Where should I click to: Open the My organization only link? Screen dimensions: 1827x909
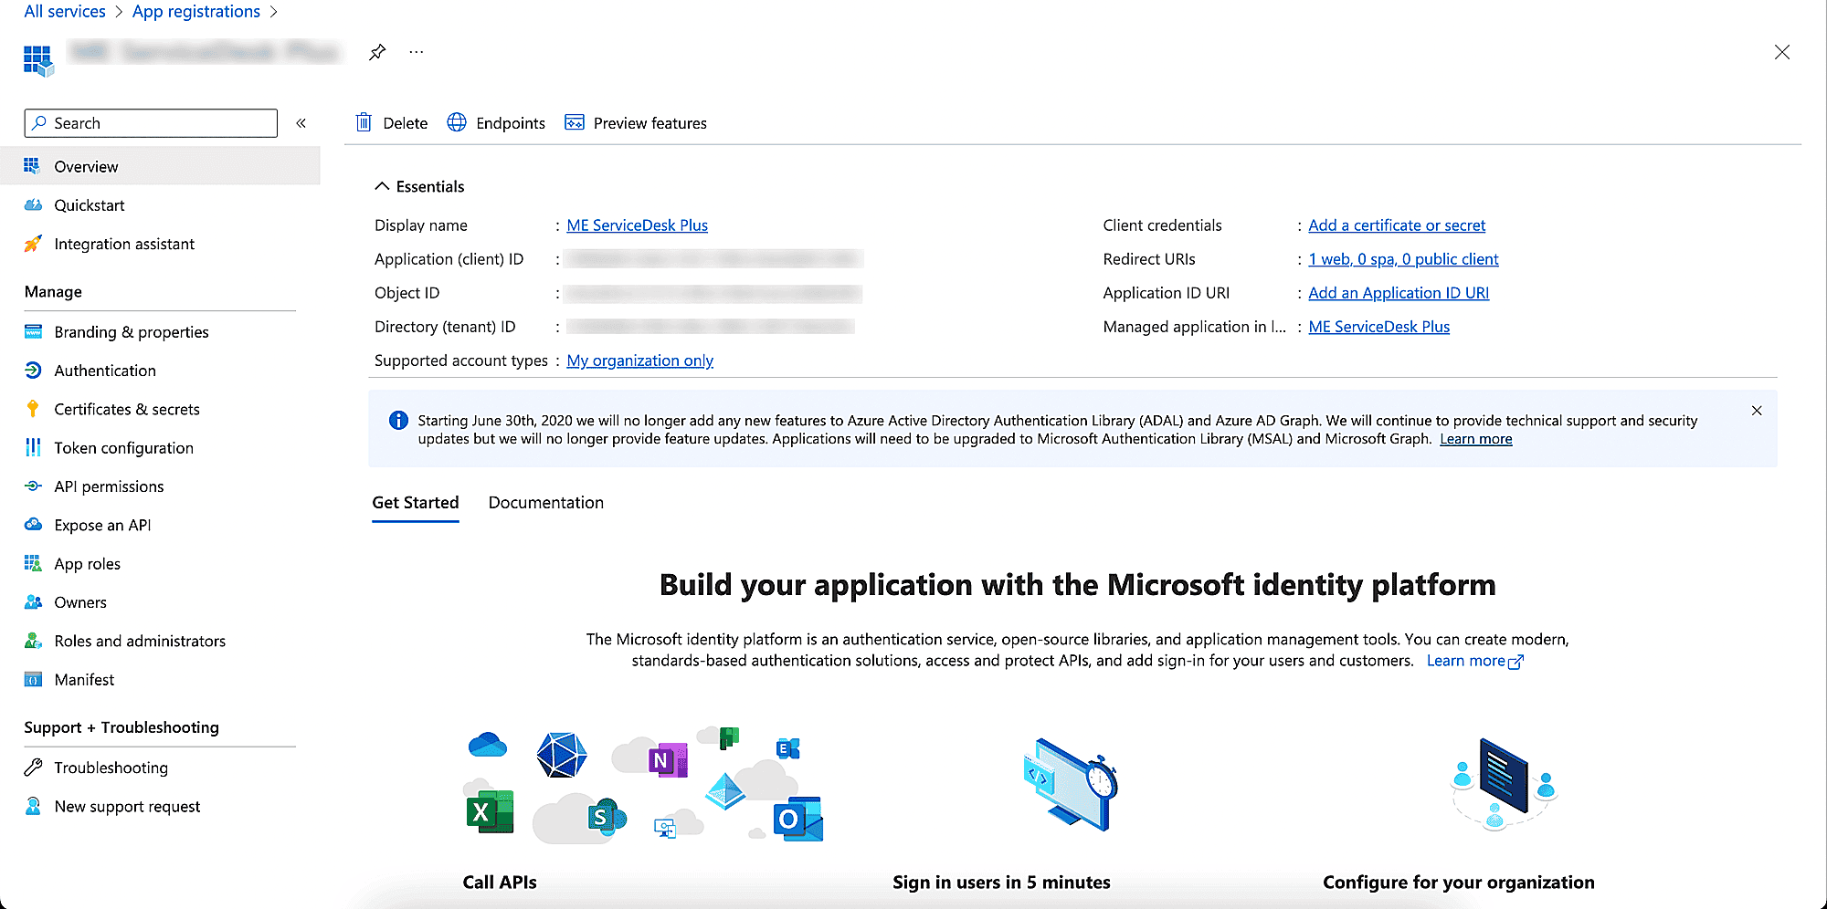point(639,360)
